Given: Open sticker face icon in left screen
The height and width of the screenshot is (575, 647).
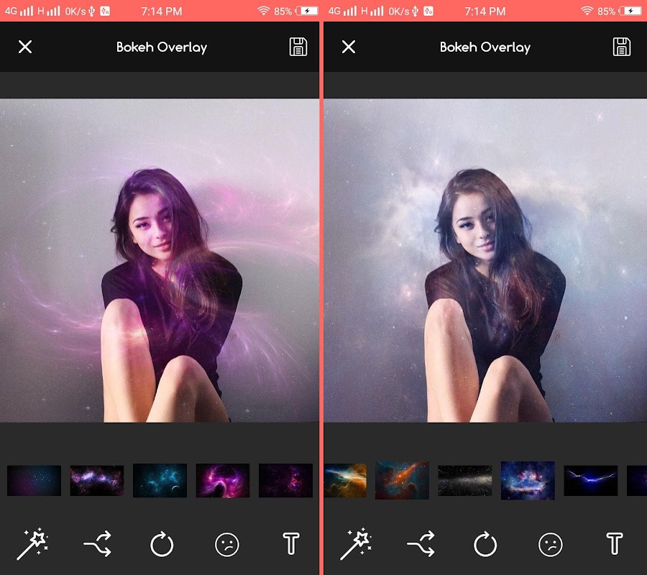Looking at the screenshot, I should click(227, 545).
